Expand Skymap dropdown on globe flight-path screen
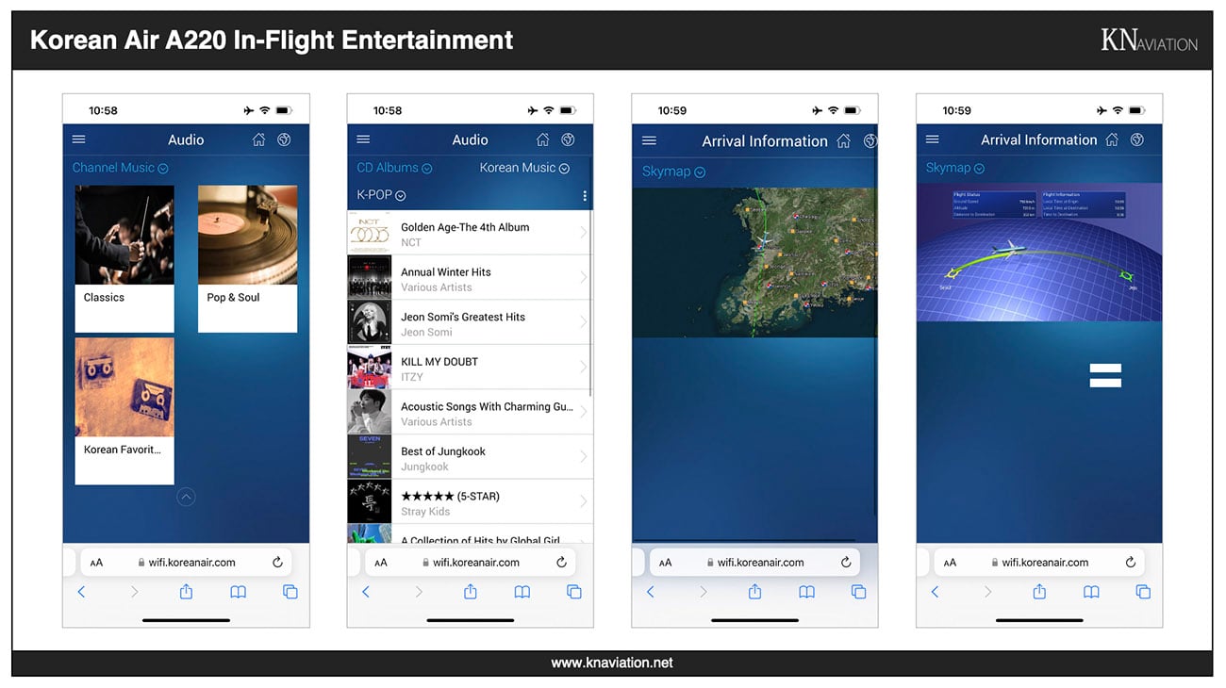1226x688 pixels. click(954, 168)
